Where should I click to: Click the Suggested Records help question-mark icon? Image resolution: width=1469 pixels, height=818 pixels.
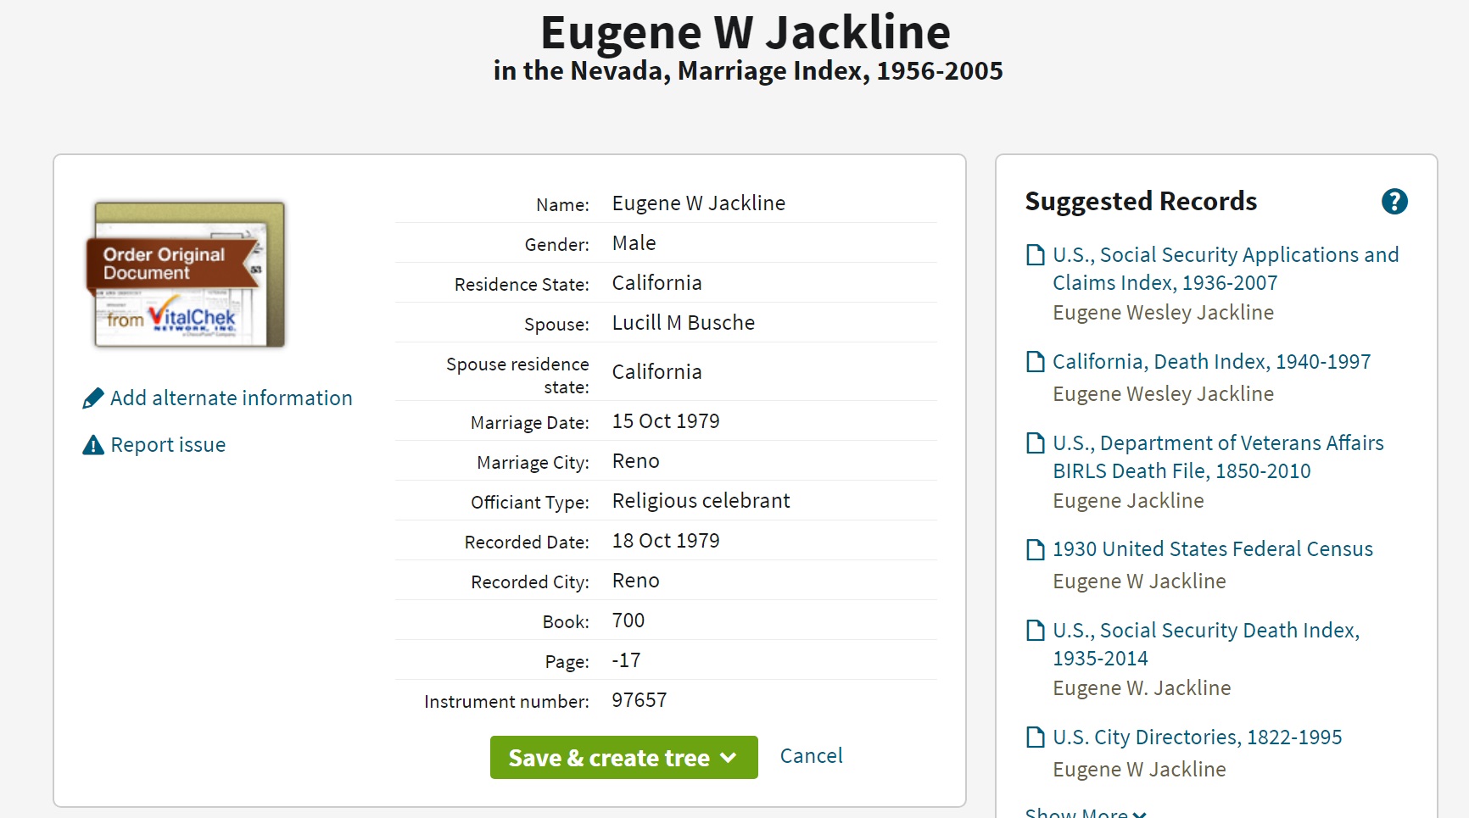pyautogui.click(x=1394, y=202)
